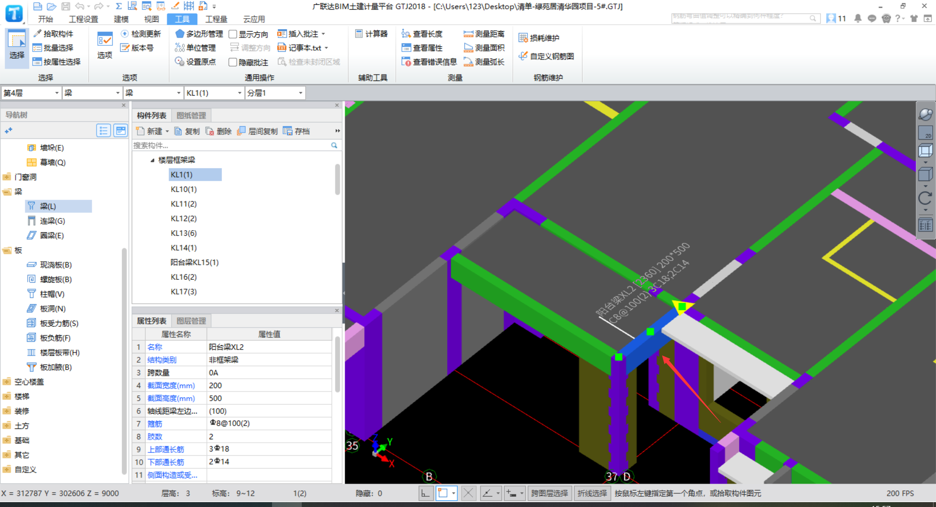
Task: Expand the 楼梯 folder in navigation tree
Action: (x=7, y=396)
